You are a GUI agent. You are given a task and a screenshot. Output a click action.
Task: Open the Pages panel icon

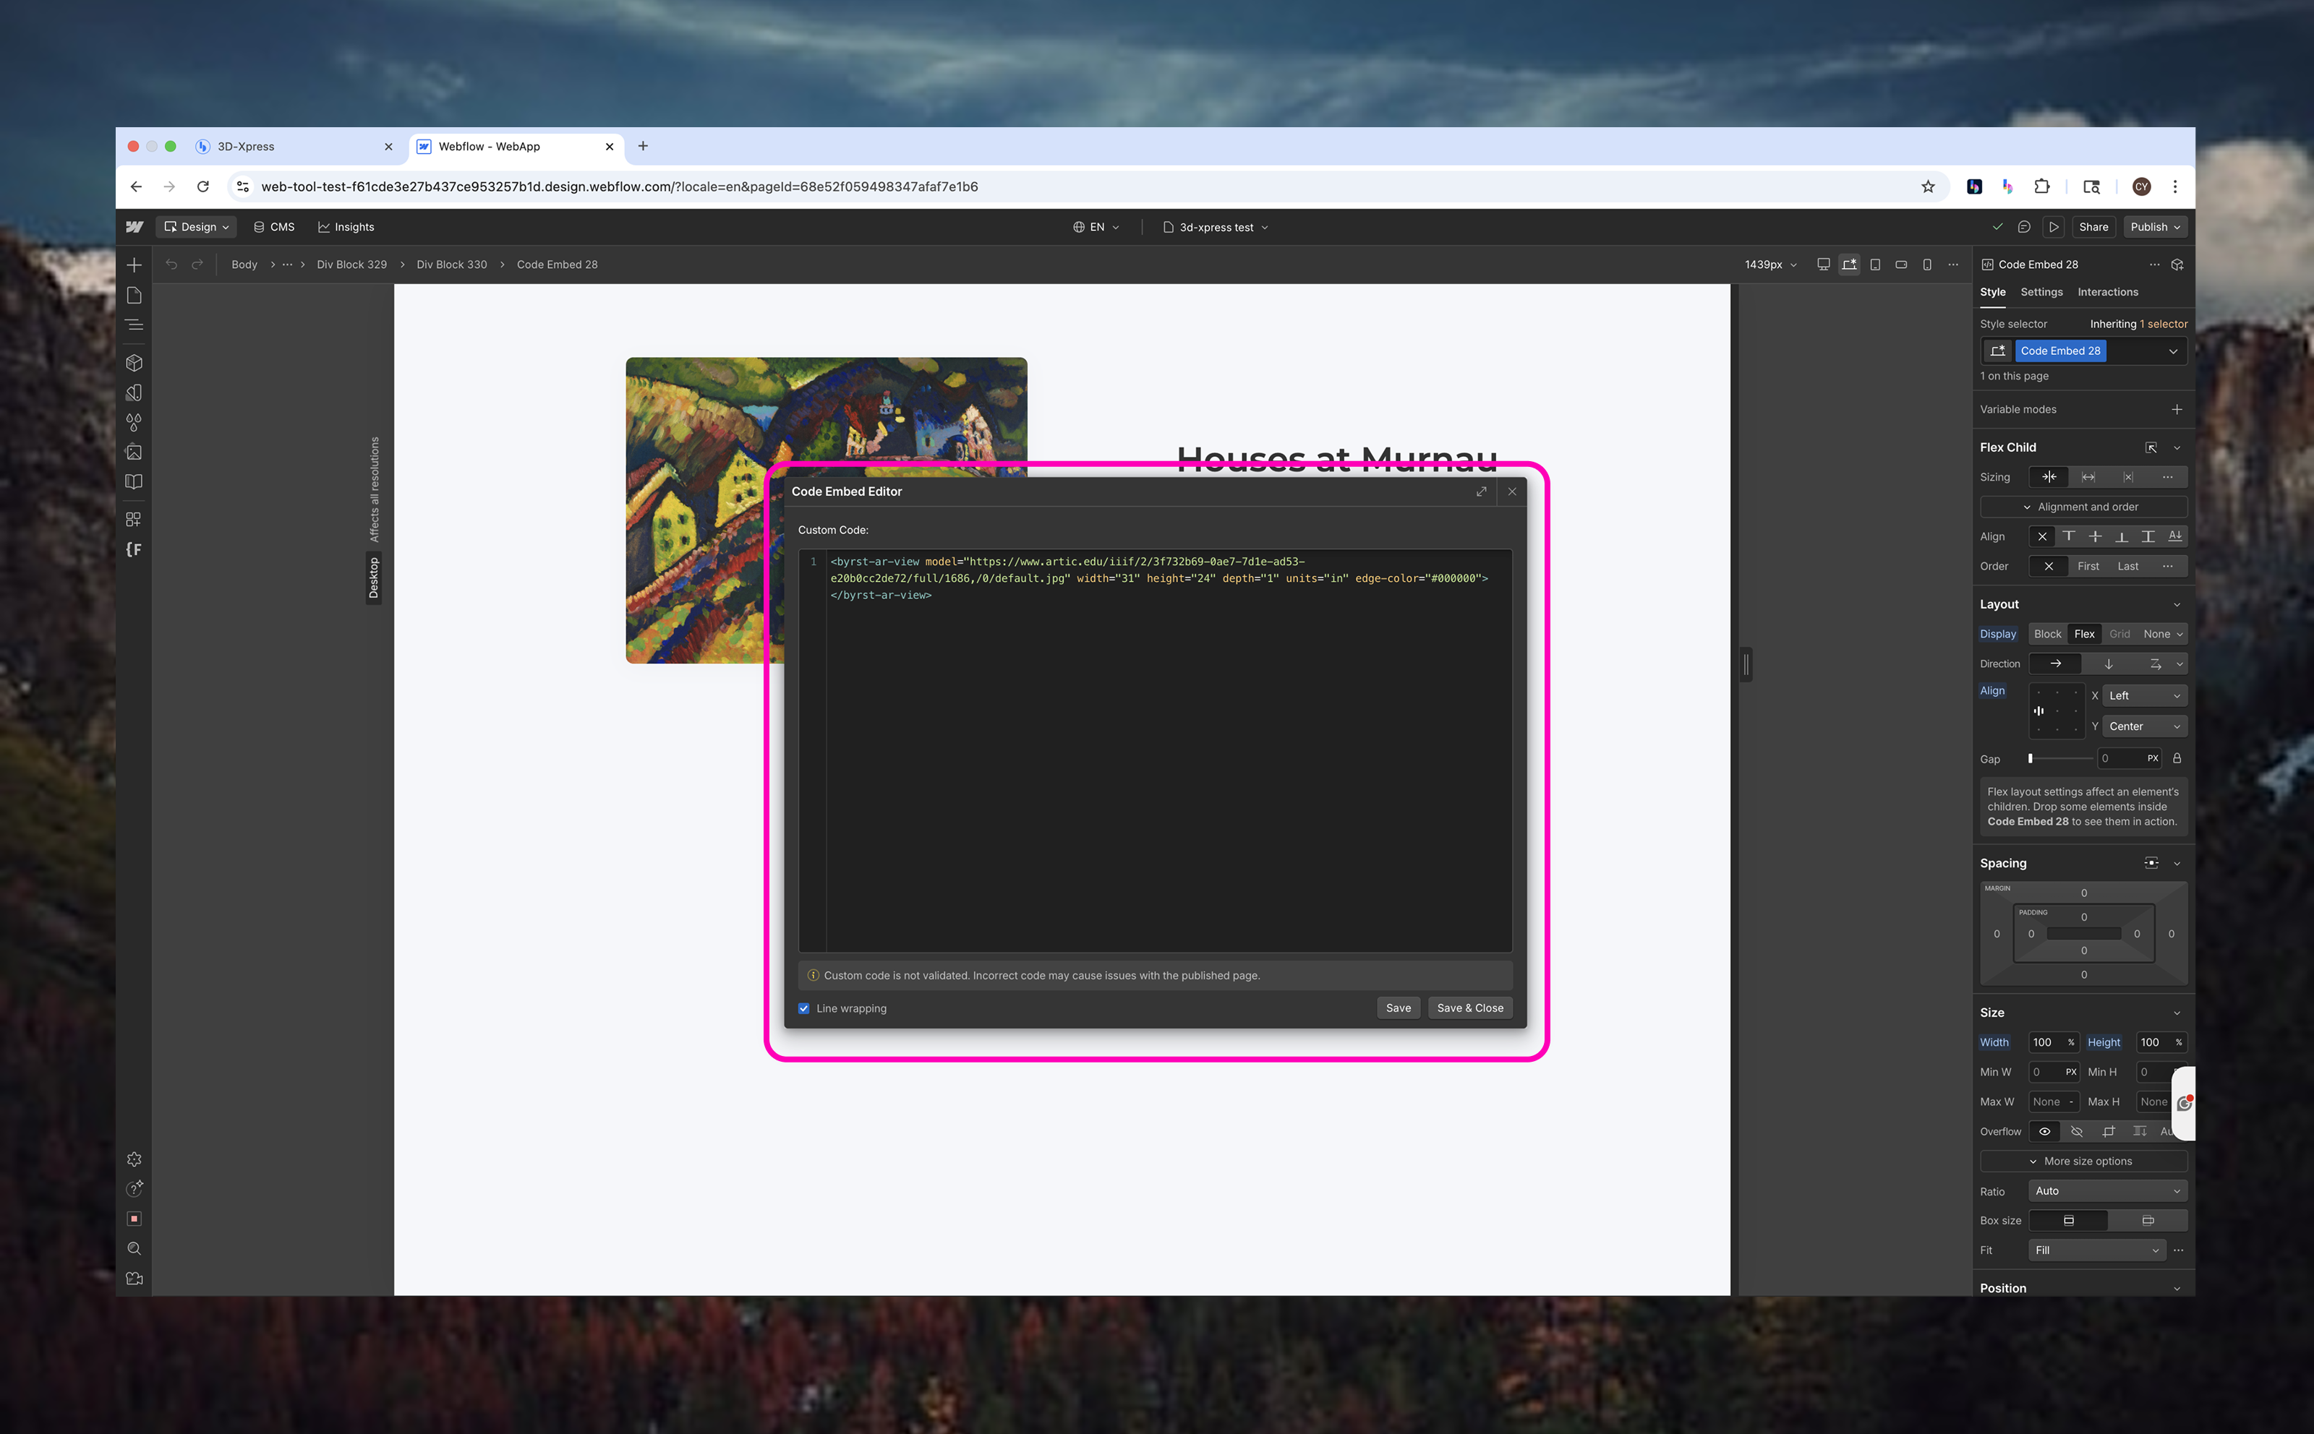tap(134, 296)
